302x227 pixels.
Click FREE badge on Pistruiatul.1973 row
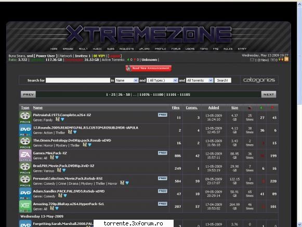(163, 115)
